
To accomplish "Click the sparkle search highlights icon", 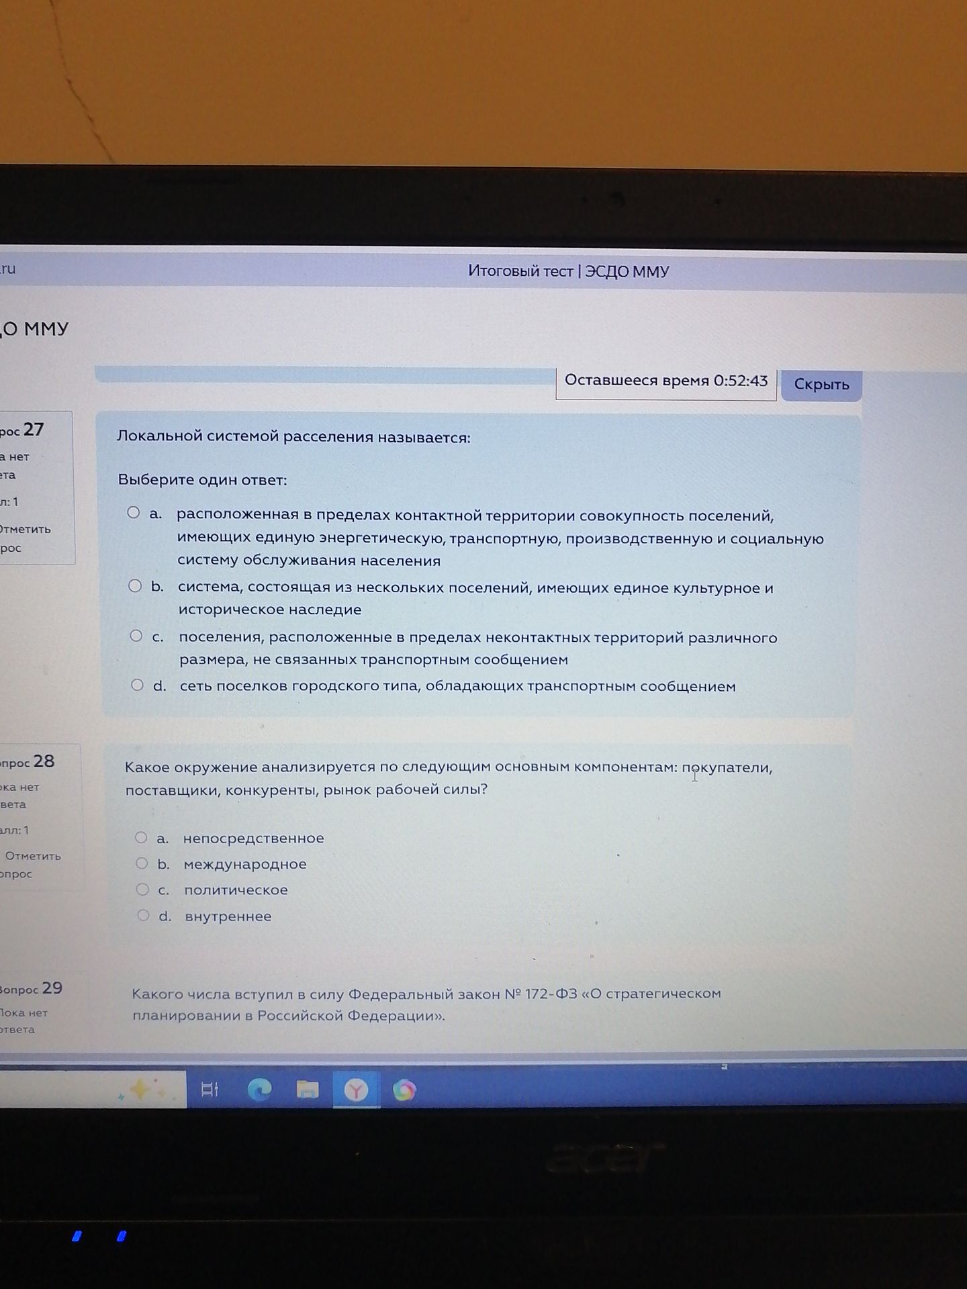I will (x=140, y=1089).
